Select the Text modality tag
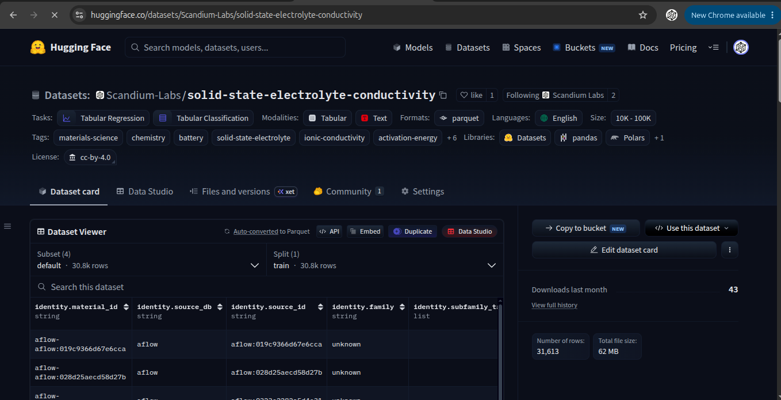 pyautogui.click(x=374, y=118)
